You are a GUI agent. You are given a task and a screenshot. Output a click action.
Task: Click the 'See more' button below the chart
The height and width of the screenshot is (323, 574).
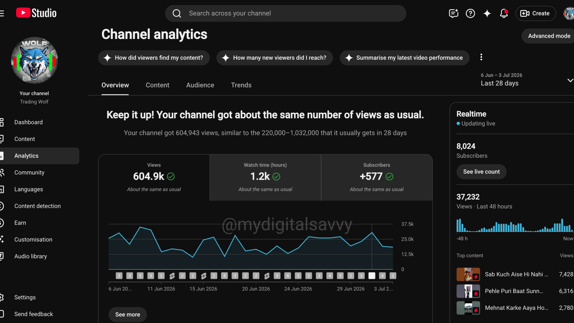coord(128,314)
